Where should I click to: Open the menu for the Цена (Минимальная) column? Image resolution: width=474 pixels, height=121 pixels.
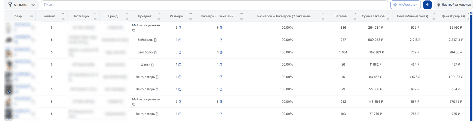coord(433,19)
